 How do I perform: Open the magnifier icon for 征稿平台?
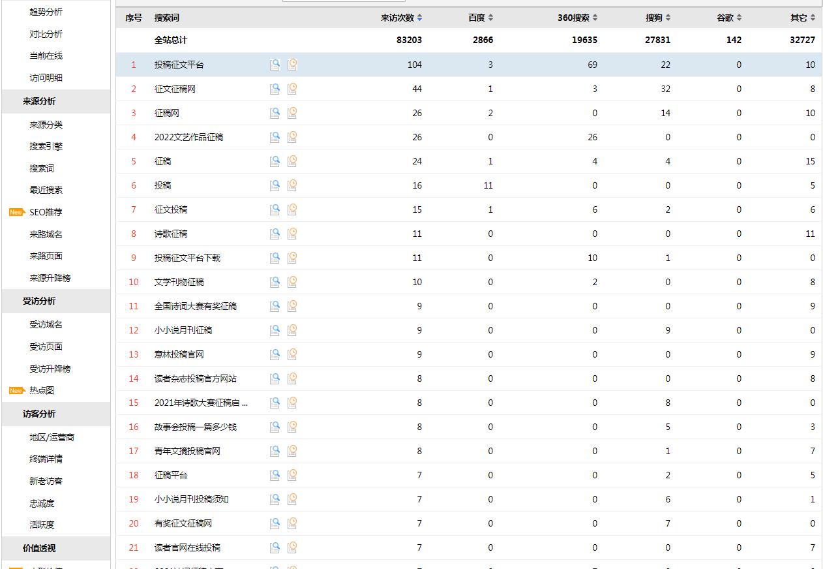click(x=275, y=474)
